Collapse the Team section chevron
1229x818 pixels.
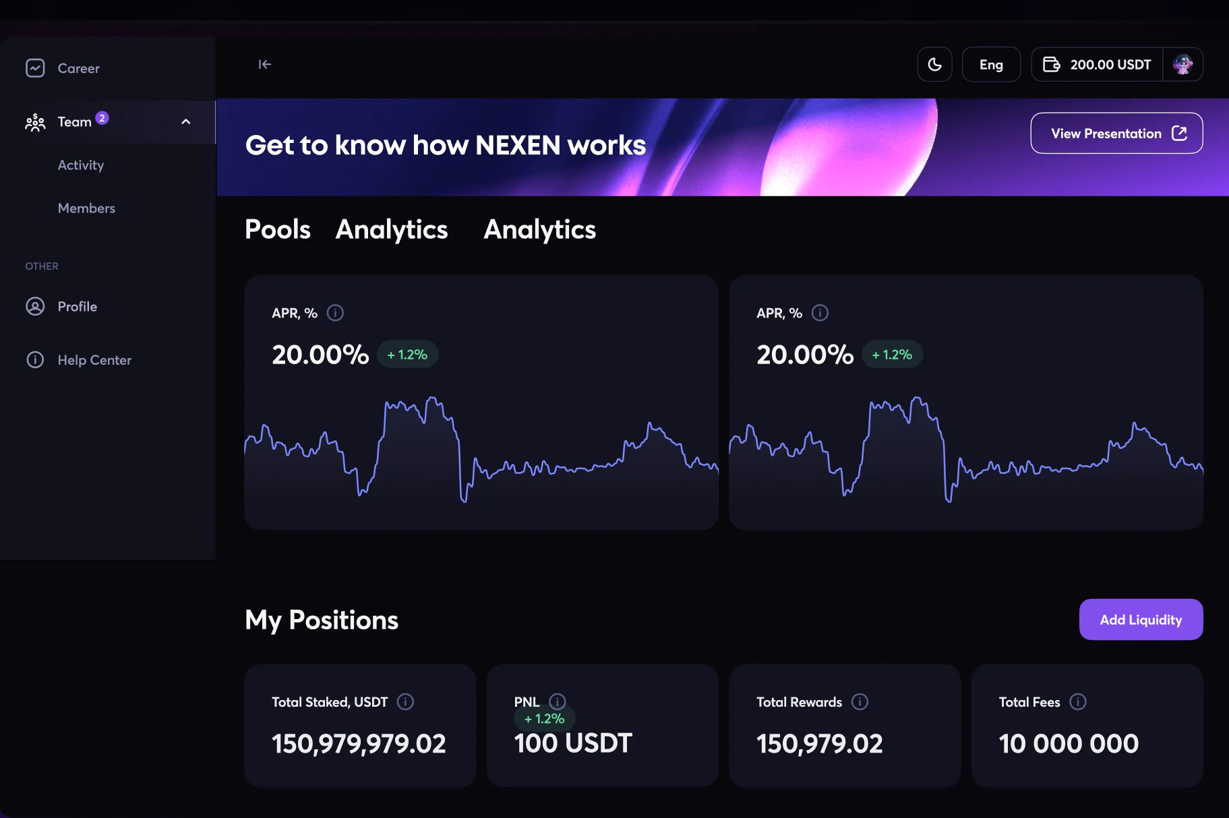[186, 122]
